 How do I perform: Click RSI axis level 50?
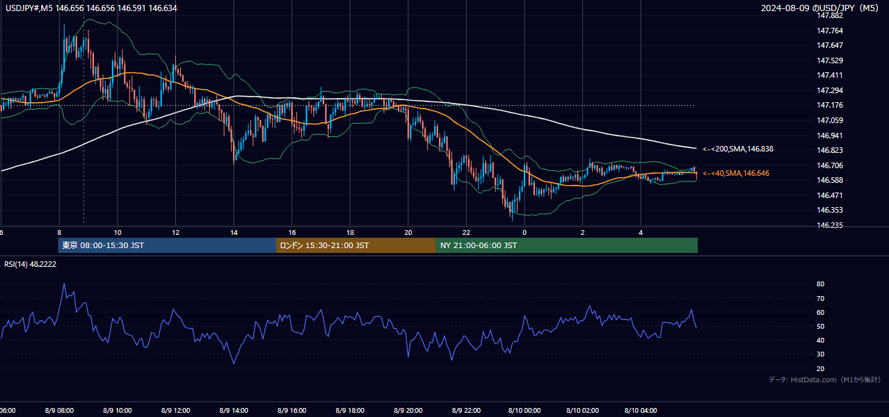pos(821,326)
